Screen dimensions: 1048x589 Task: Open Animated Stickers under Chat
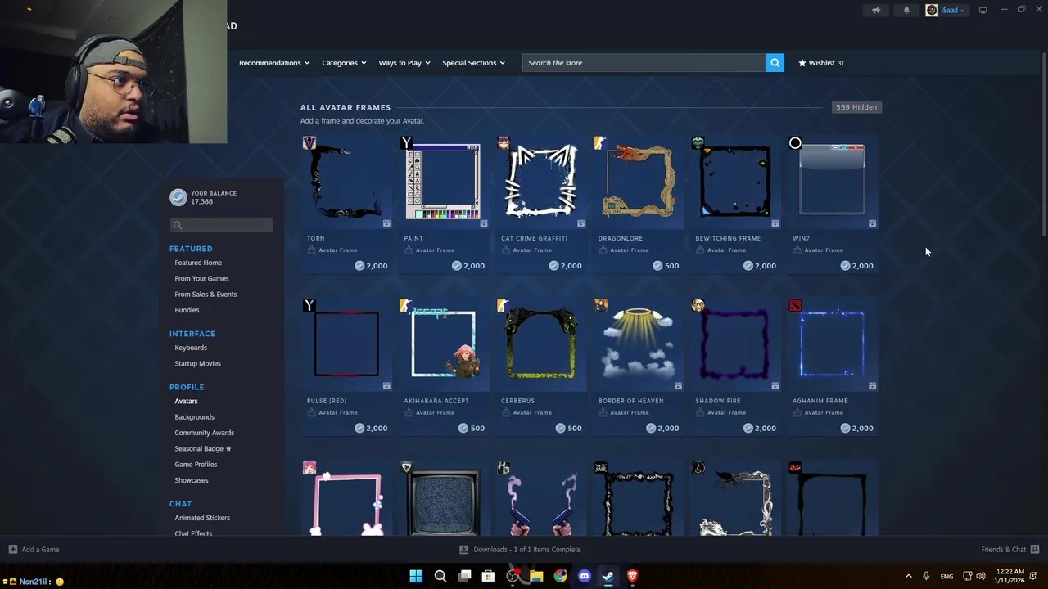pyautogui.click(x=202, y=518)
